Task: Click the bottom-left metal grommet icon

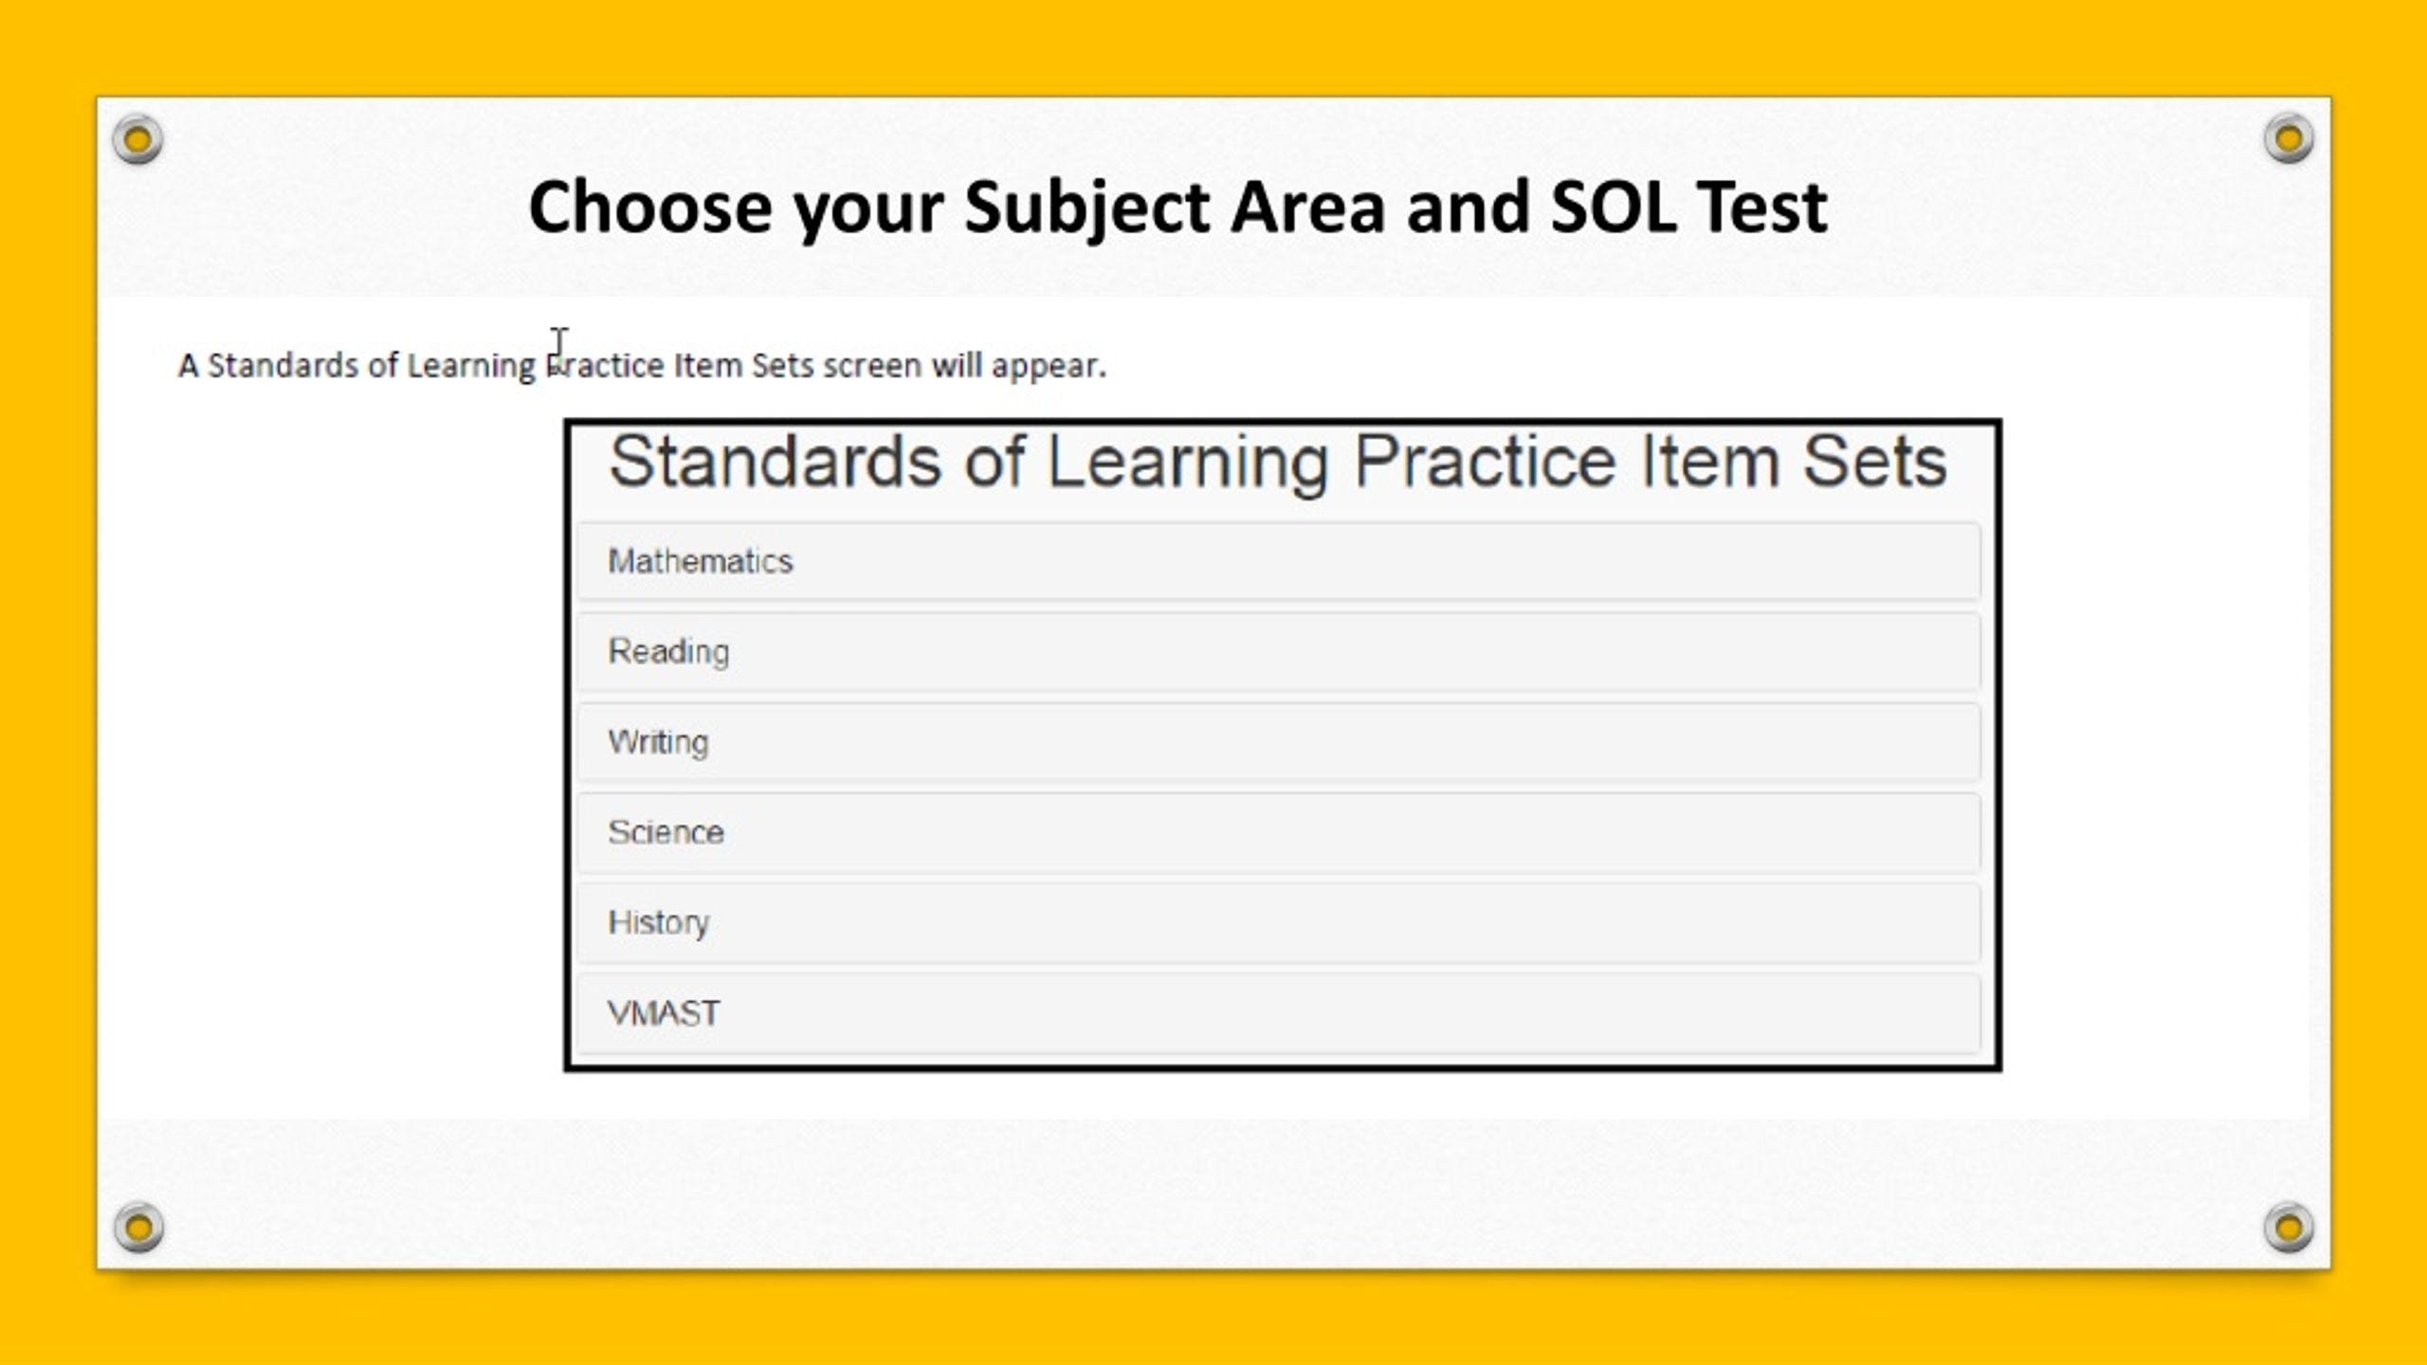Action: point(138,1228)
